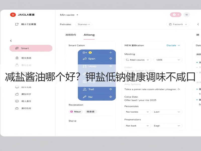This screenshot has width=201, height=151.
Task: Toggle the diamond icon on the Nal row
Action: coord(111,97)
